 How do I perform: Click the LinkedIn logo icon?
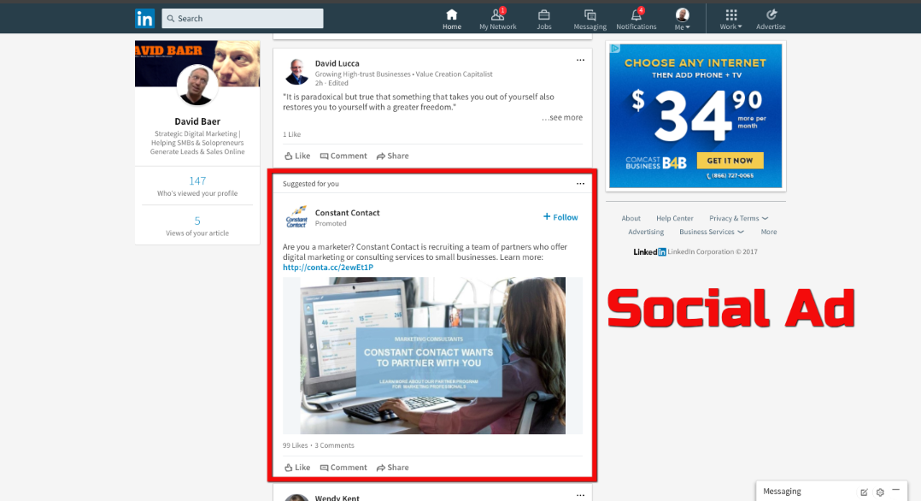click(144, 18)
